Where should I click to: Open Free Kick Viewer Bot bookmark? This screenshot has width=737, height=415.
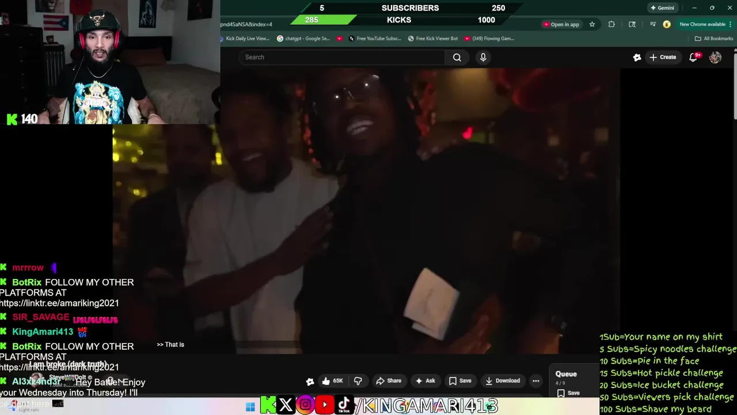(433, 39)
